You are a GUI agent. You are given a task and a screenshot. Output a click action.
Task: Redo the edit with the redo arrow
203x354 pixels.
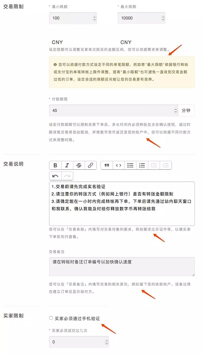pyautogui.click(x=67, y=176)
